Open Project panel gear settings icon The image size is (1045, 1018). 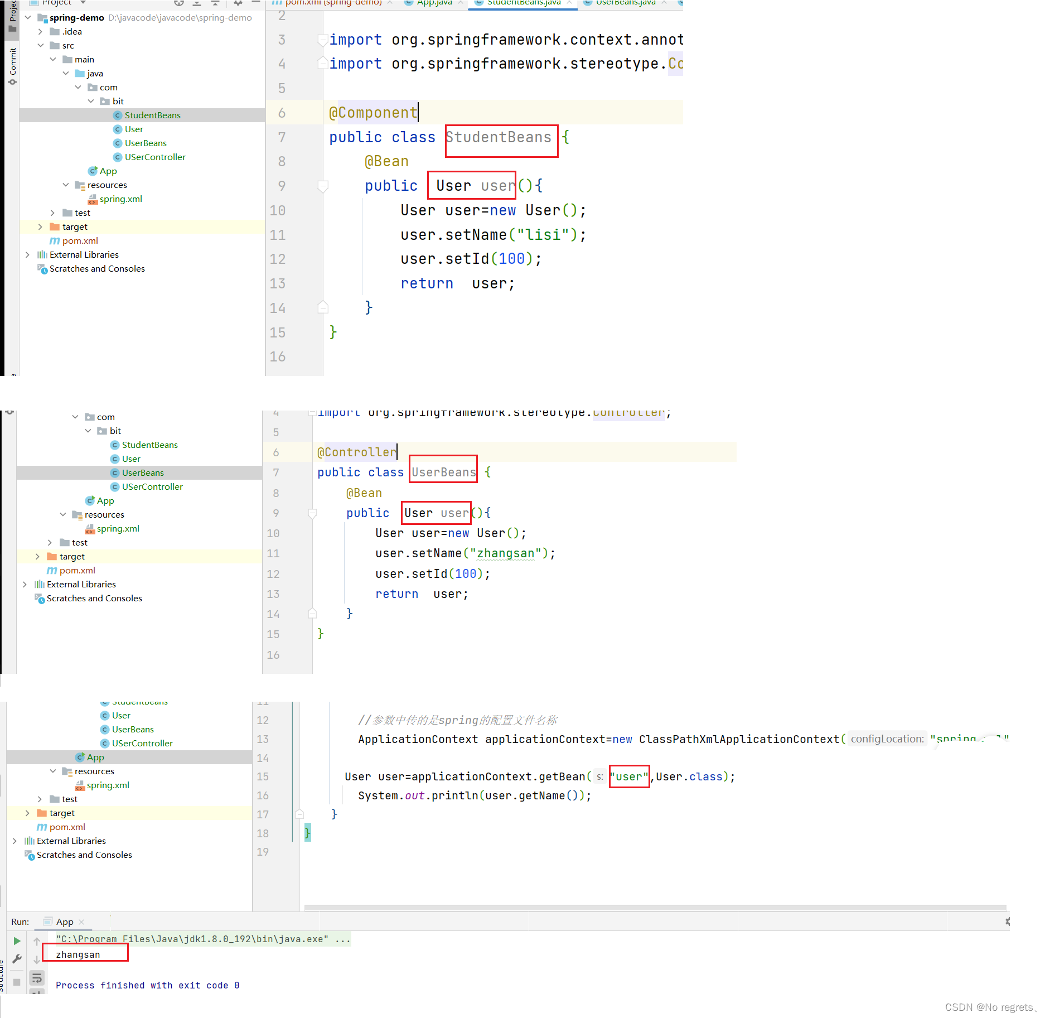tap(238, 3)
